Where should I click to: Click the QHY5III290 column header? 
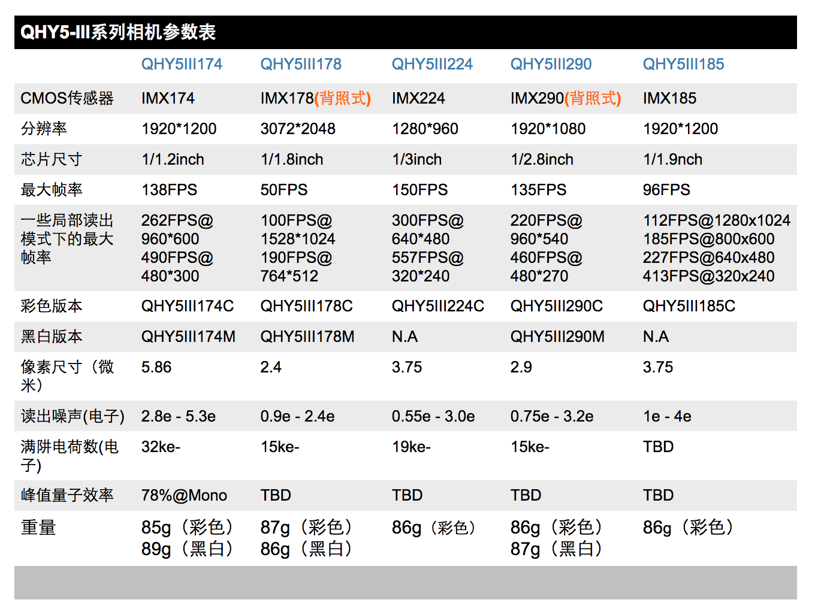(x=551, y=64)
